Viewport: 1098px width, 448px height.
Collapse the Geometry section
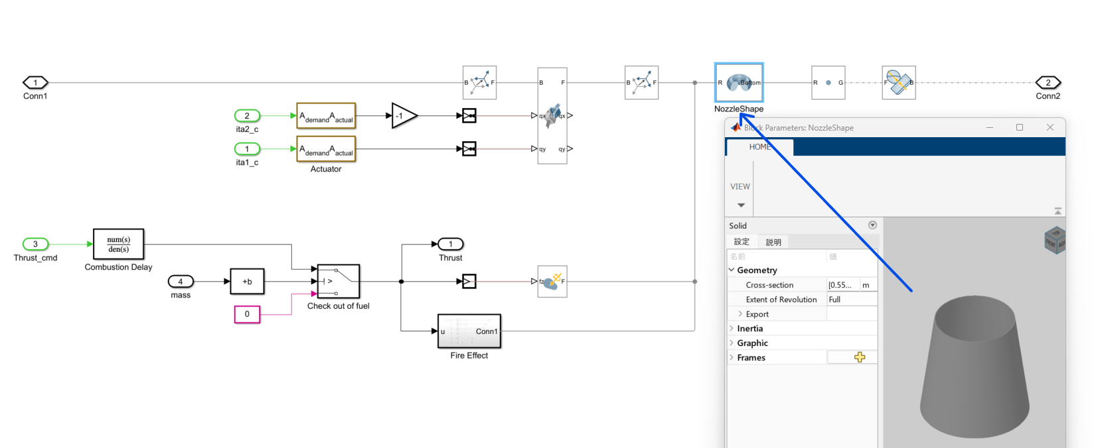point(732,270)
